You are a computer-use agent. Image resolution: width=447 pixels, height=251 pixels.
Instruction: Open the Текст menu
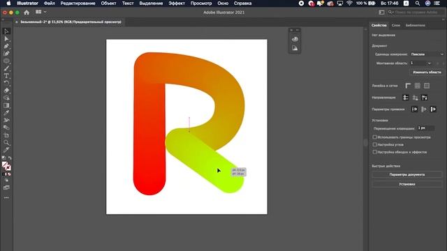[x=128, y=3]
